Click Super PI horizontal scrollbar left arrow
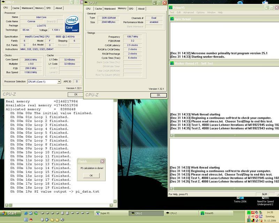The image size is (279, 223). point(7,205)
